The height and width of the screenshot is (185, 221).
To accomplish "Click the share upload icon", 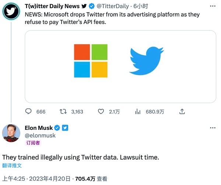I will click(x=182, y=111).
